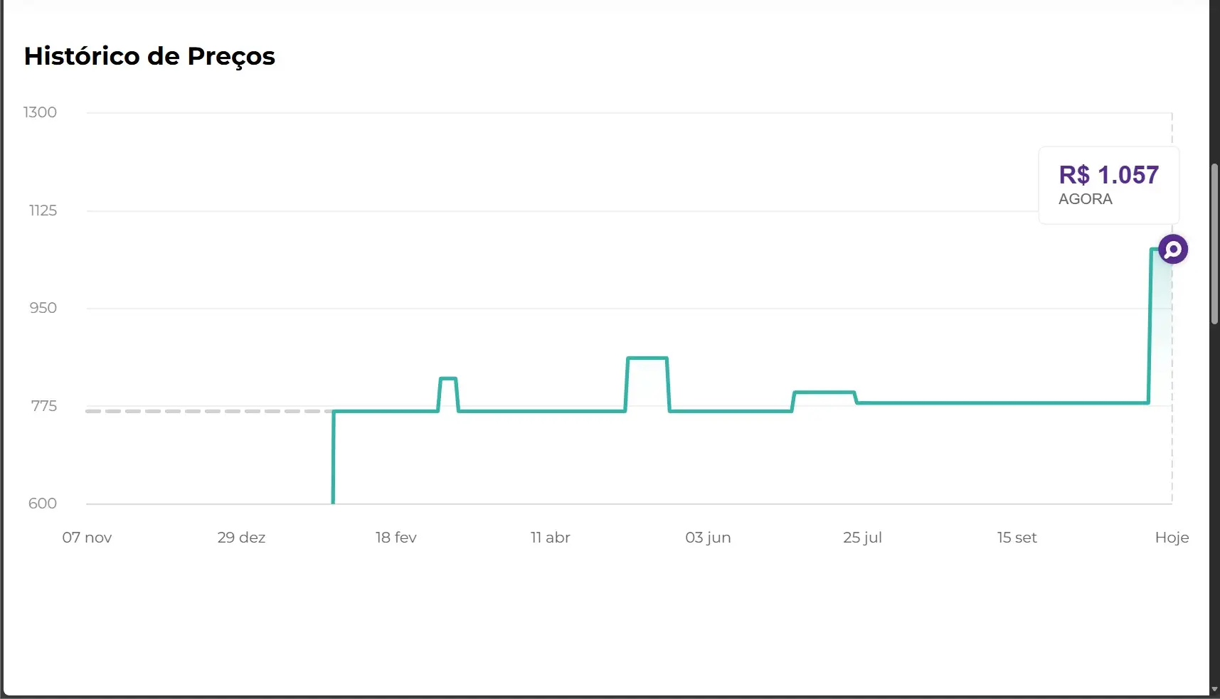
Task: Select the 600 price axis label
Action: 43,503
